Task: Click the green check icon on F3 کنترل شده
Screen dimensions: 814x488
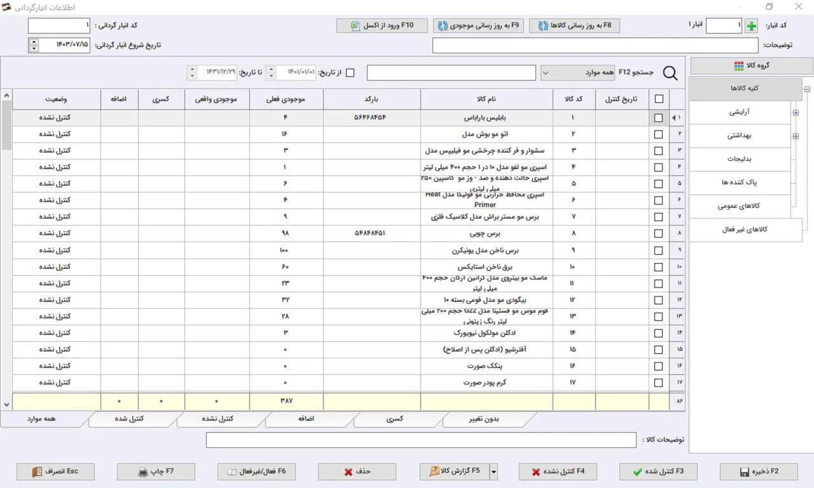Action: pyautogui.click(x=637, y=472)
